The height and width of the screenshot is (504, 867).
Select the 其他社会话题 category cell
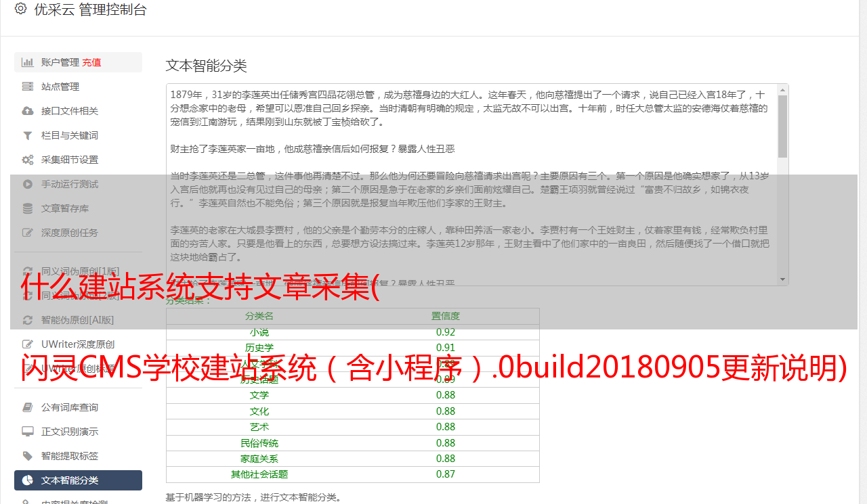click(x=259, y=474)
